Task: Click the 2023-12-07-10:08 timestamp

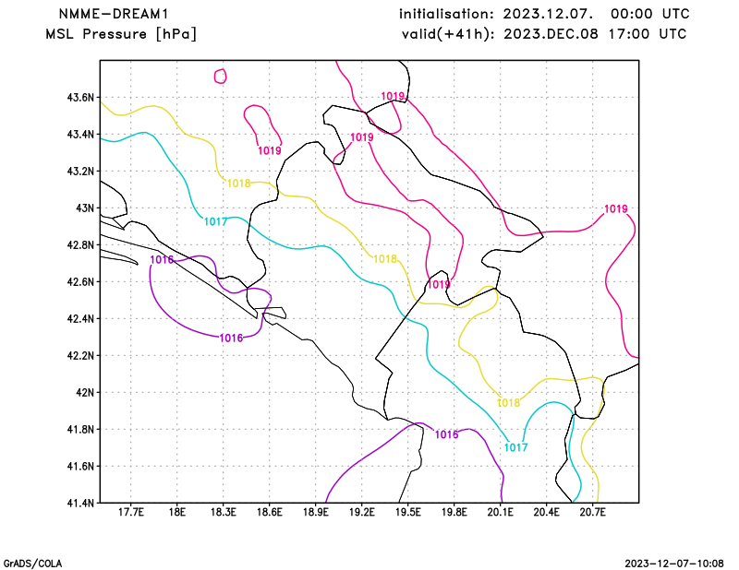Action: (x=674, y=564)
